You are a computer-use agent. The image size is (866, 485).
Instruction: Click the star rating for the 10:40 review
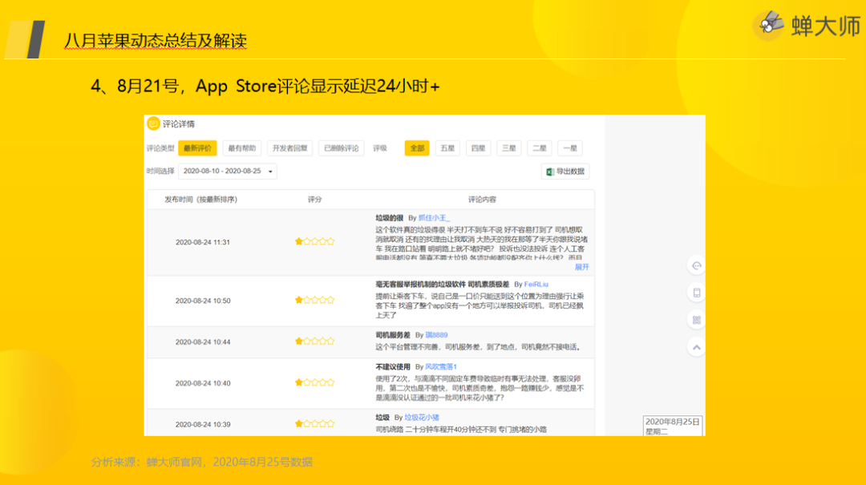[315, 382]
